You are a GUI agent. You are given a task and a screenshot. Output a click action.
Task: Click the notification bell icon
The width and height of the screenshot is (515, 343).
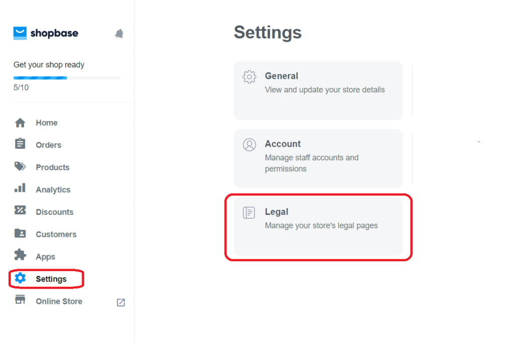click(x=119, y=34)
